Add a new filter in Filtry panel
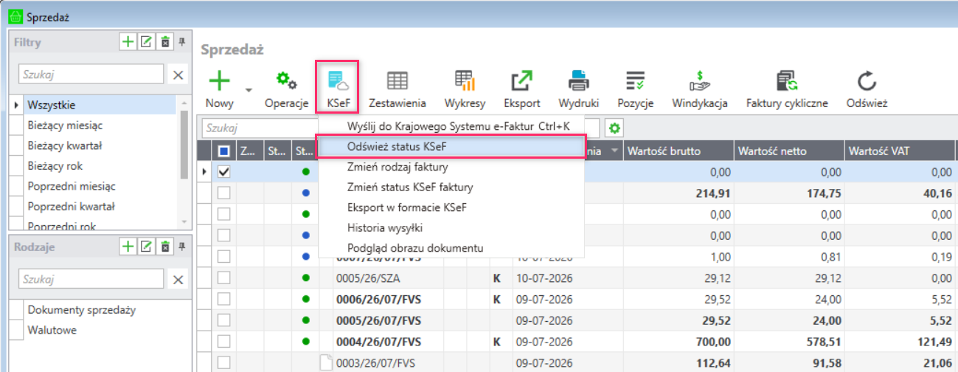 click(128, 42)
